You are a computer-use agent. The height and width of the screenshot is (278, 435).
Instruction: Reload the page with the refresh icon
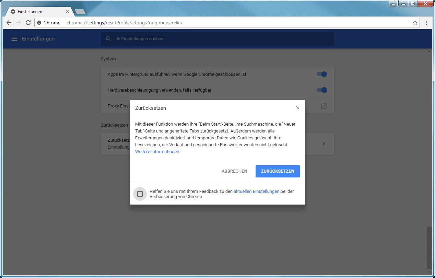pos(28,23)
